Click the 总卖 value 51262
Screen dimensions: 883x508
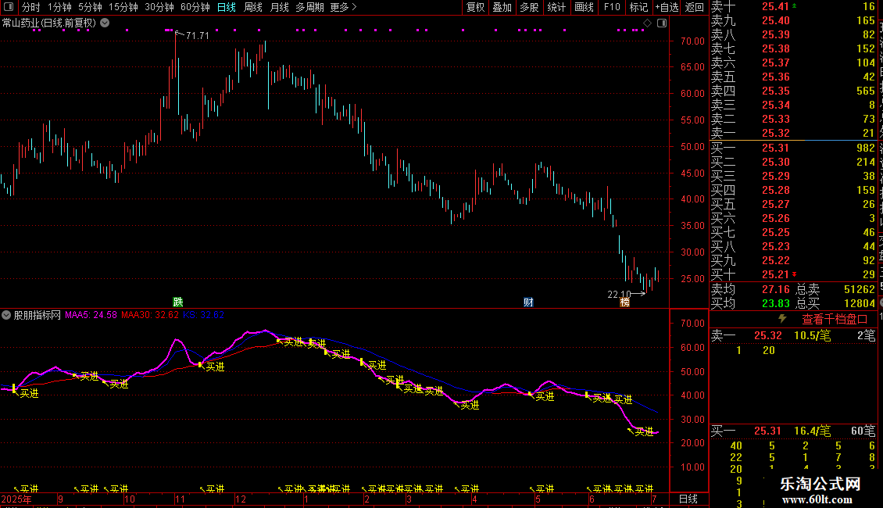pos(860,289)
